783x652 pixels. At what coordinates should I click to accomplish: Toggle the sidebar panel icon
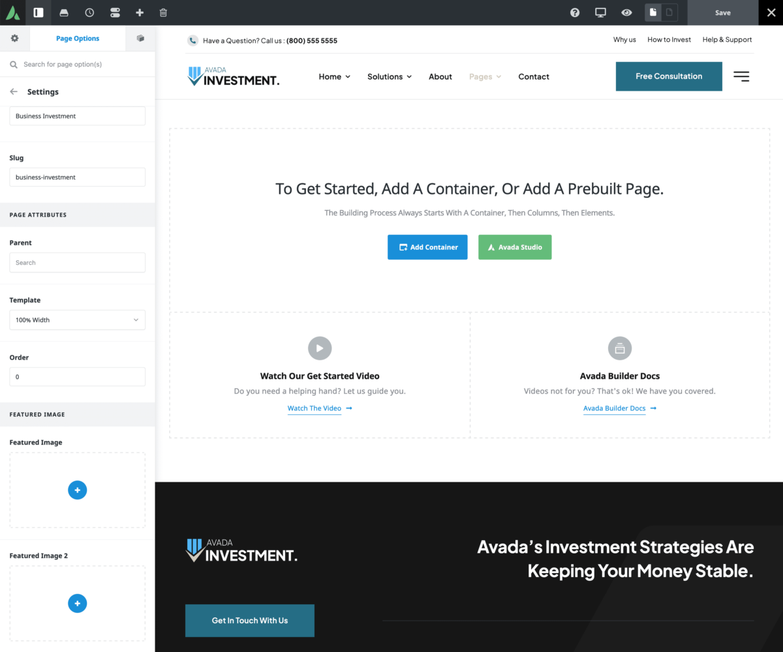(38, 12)
